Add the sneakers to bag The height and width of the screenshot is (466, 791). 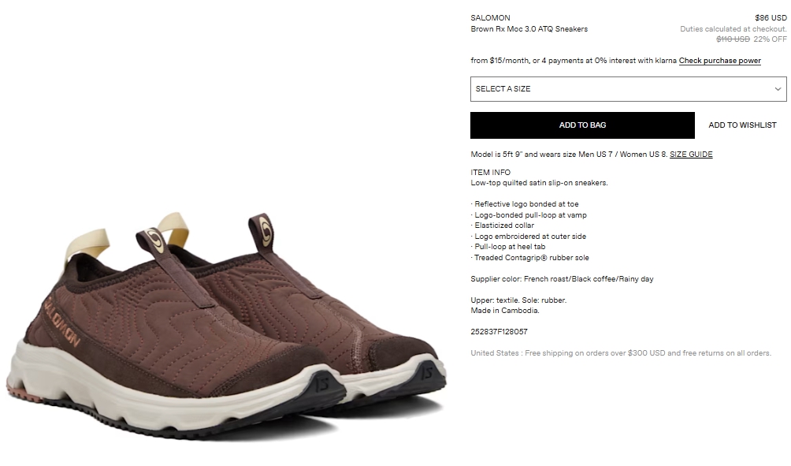(582, 125)
